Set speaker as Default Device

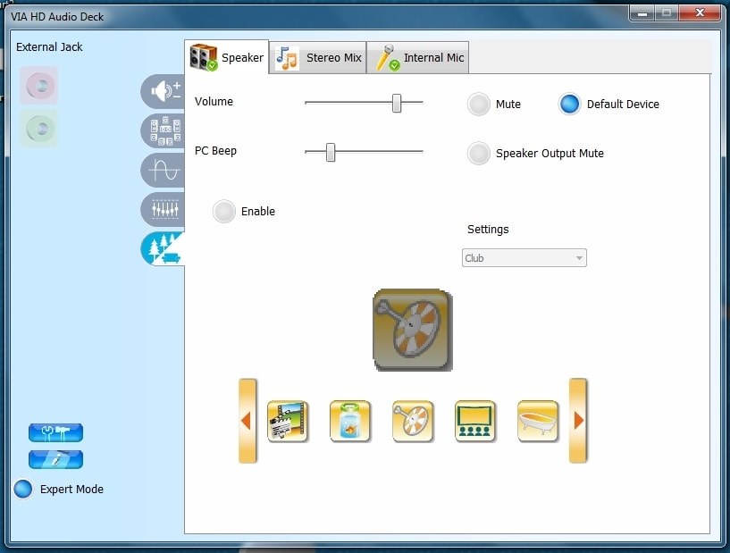(x=569, y=104)
